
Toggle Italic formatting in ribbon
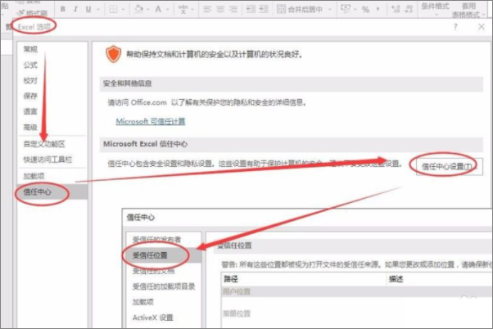coord(75,9)
